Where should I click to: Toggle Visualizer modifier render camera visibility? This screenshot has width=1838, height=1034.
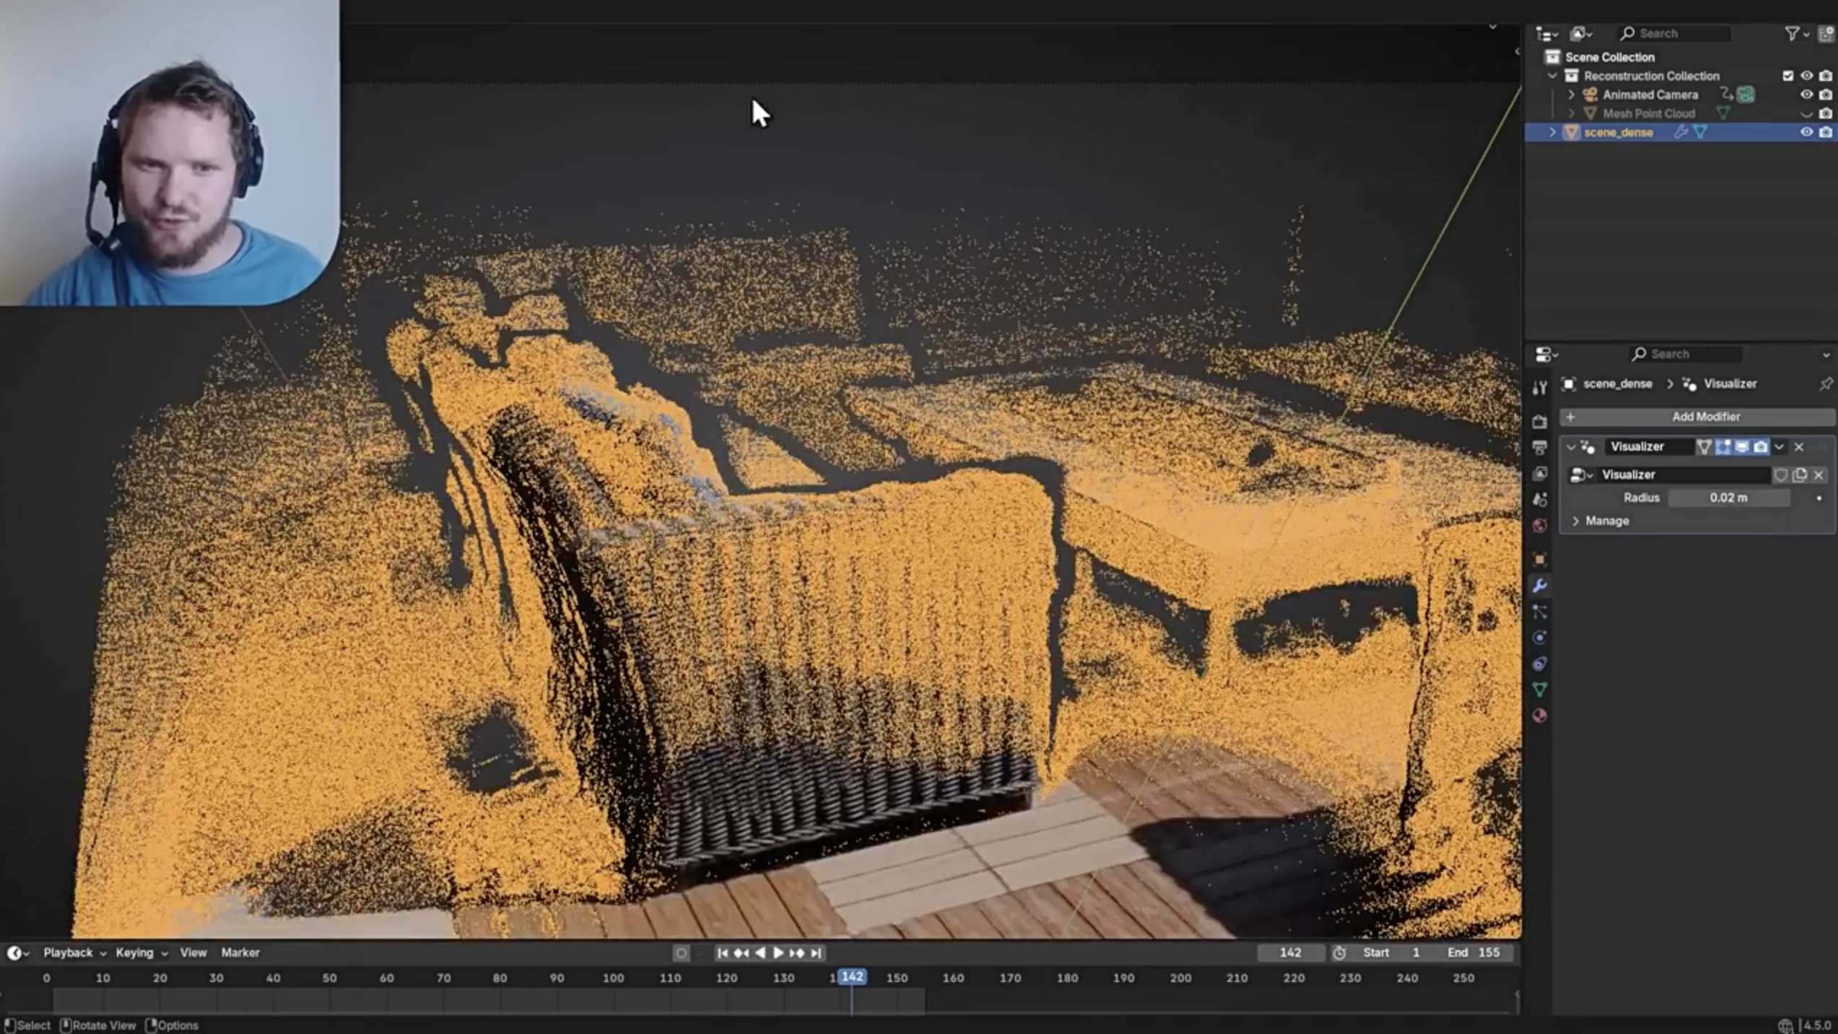coord(1761,447)
